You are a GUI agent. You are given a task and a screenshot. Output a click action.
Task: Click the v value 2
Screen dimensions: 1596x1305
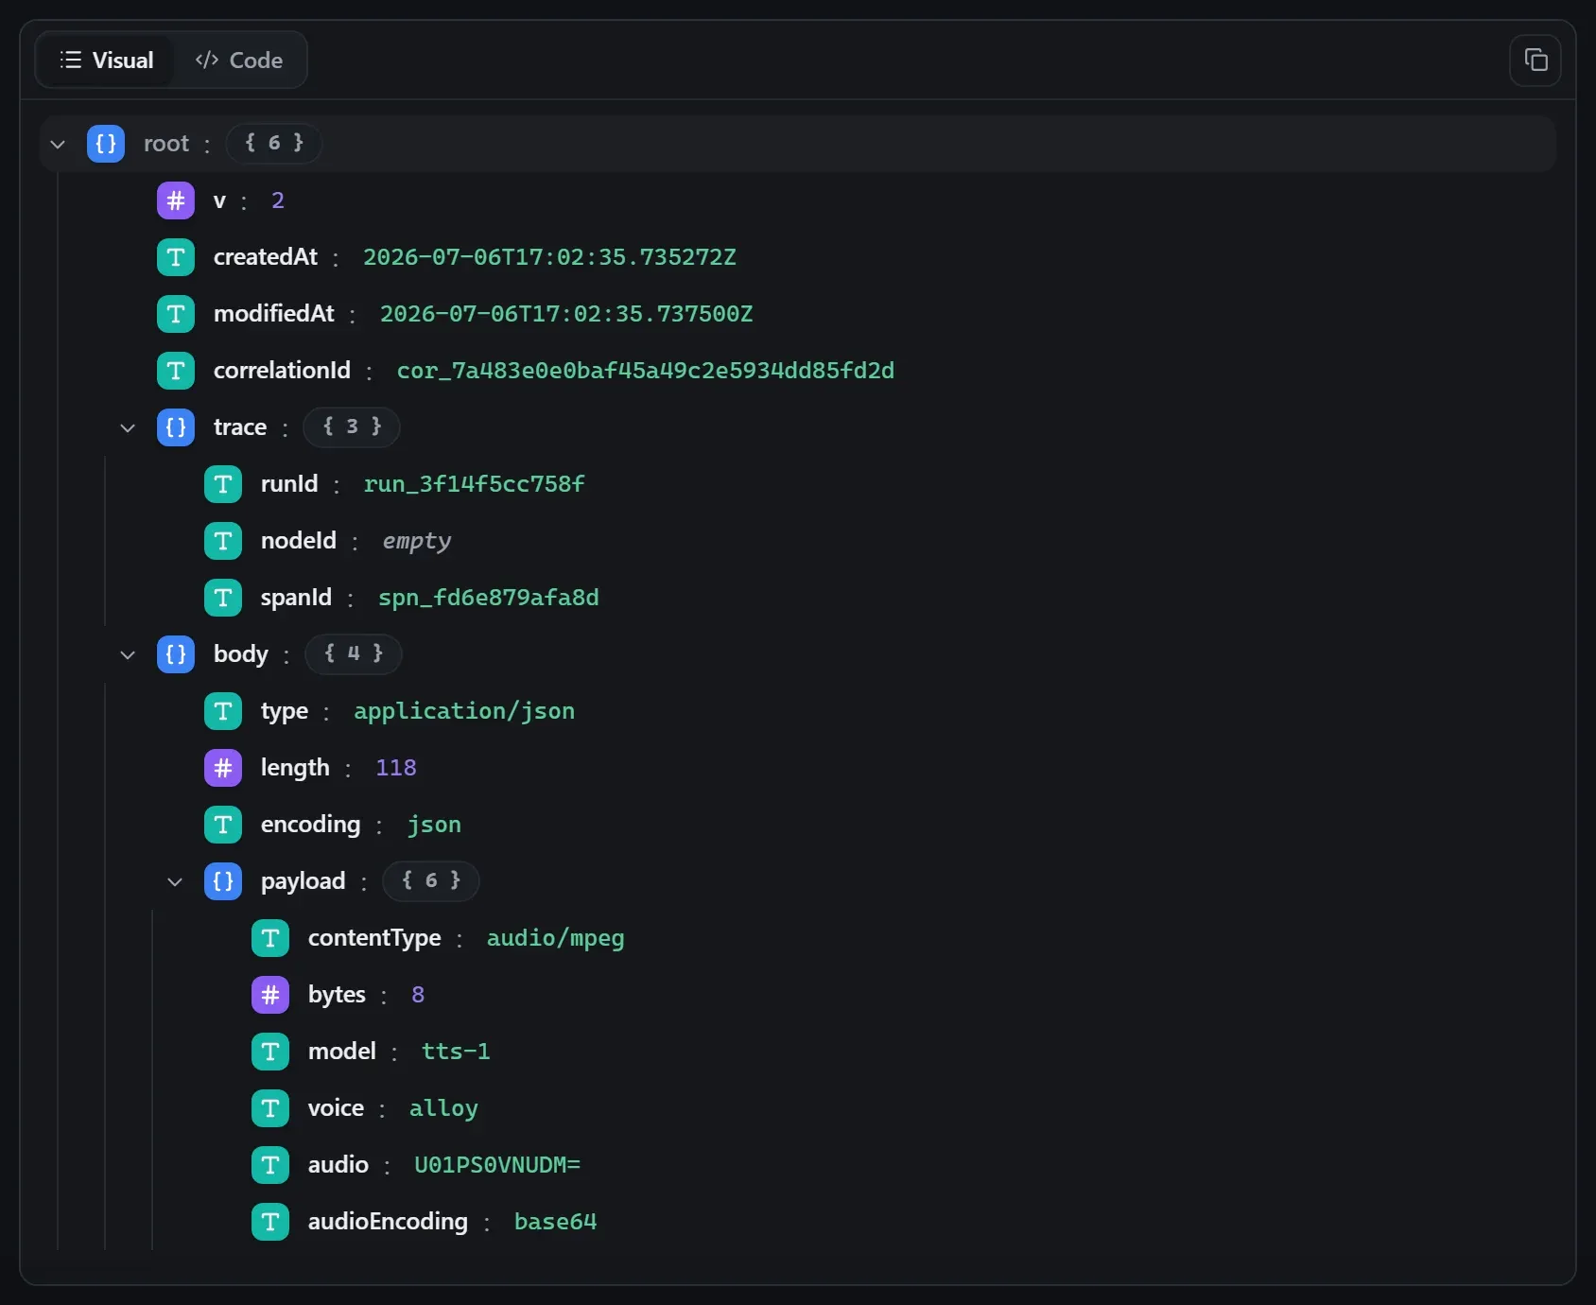278,200
